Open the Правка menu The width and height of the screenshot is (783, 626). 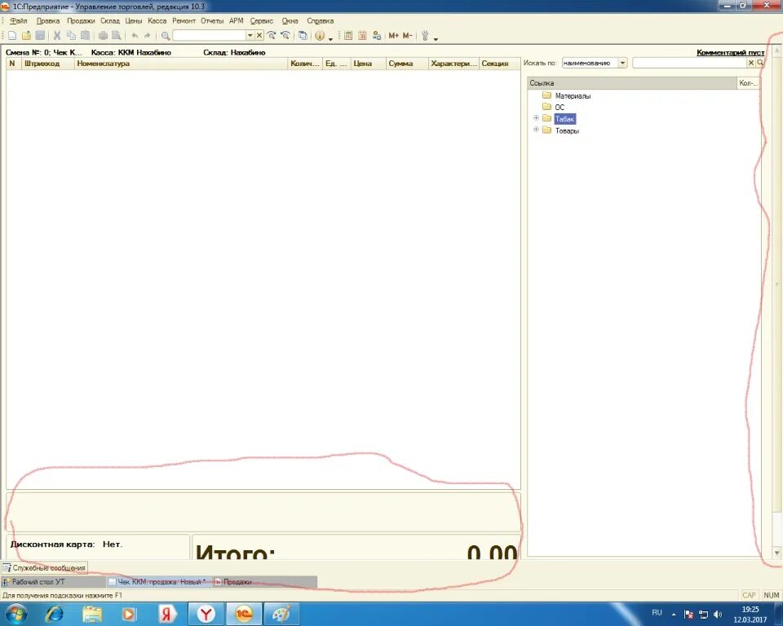48,21
